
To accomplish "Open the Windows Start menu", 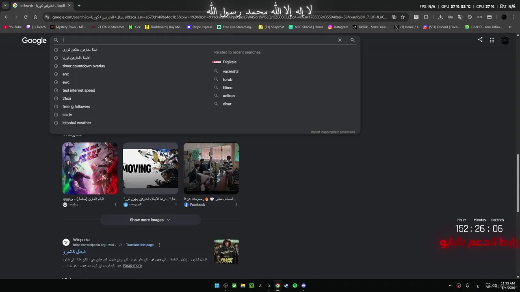I will (217, 286).
